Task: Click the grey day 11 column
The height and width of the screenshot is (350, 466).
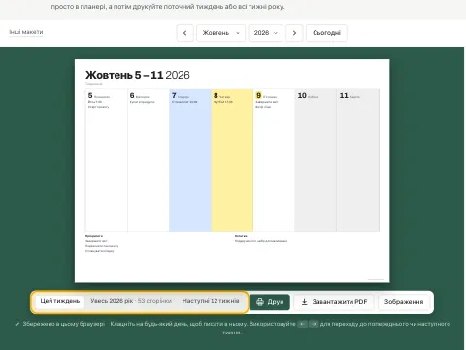Action: (x=358, y=160)
